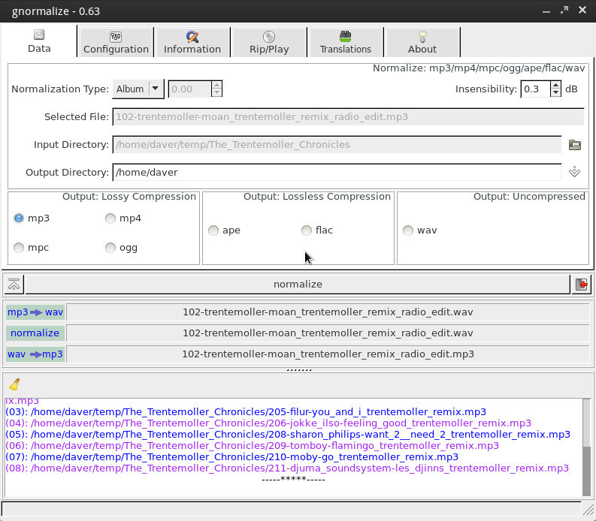Decrease the Insensibility dB value
Image resolution: width=596 pixels, height=521 pixels.
[555, 92]
